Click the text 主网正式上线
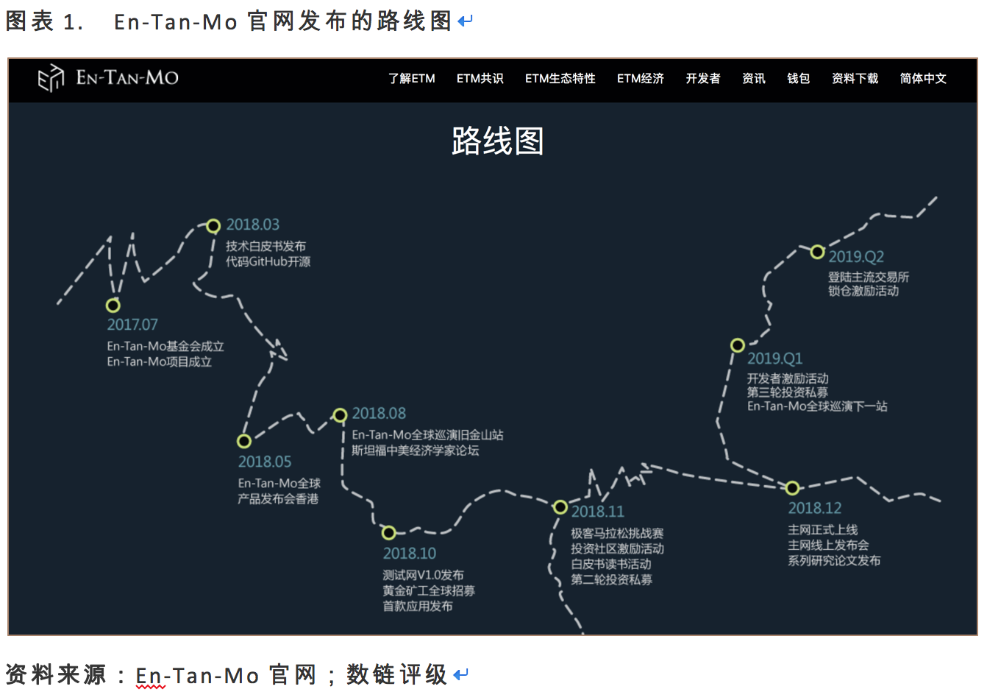987x692 pixels. (823, 530)
